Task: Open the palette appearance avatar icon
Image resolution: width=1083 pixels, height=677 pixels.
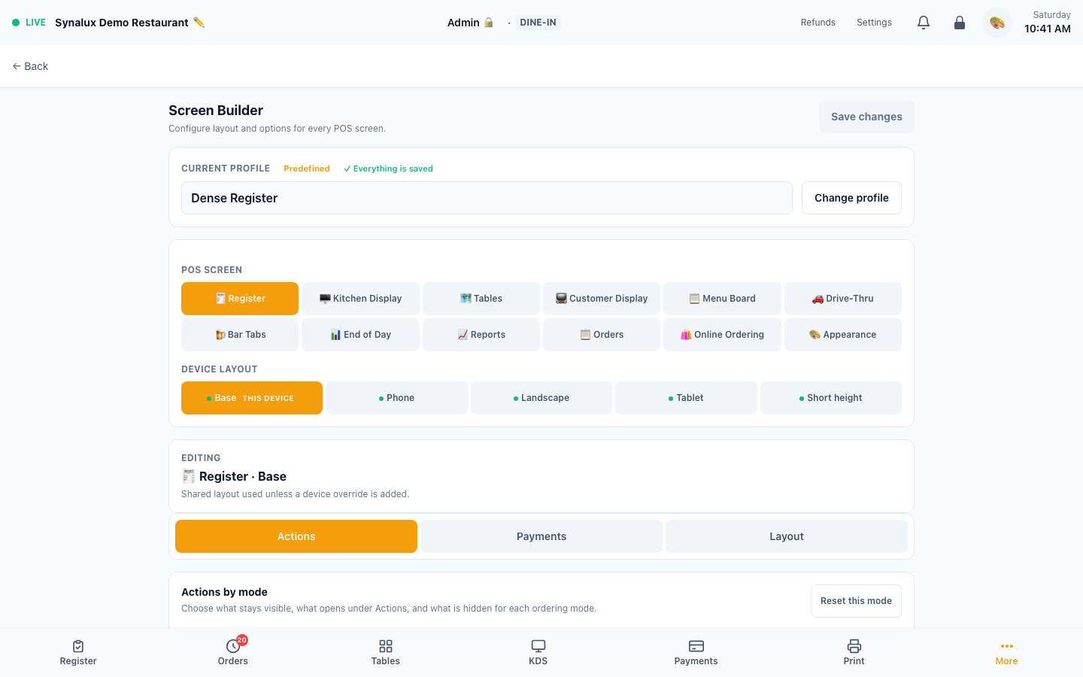Action: (x=997, y=23)
